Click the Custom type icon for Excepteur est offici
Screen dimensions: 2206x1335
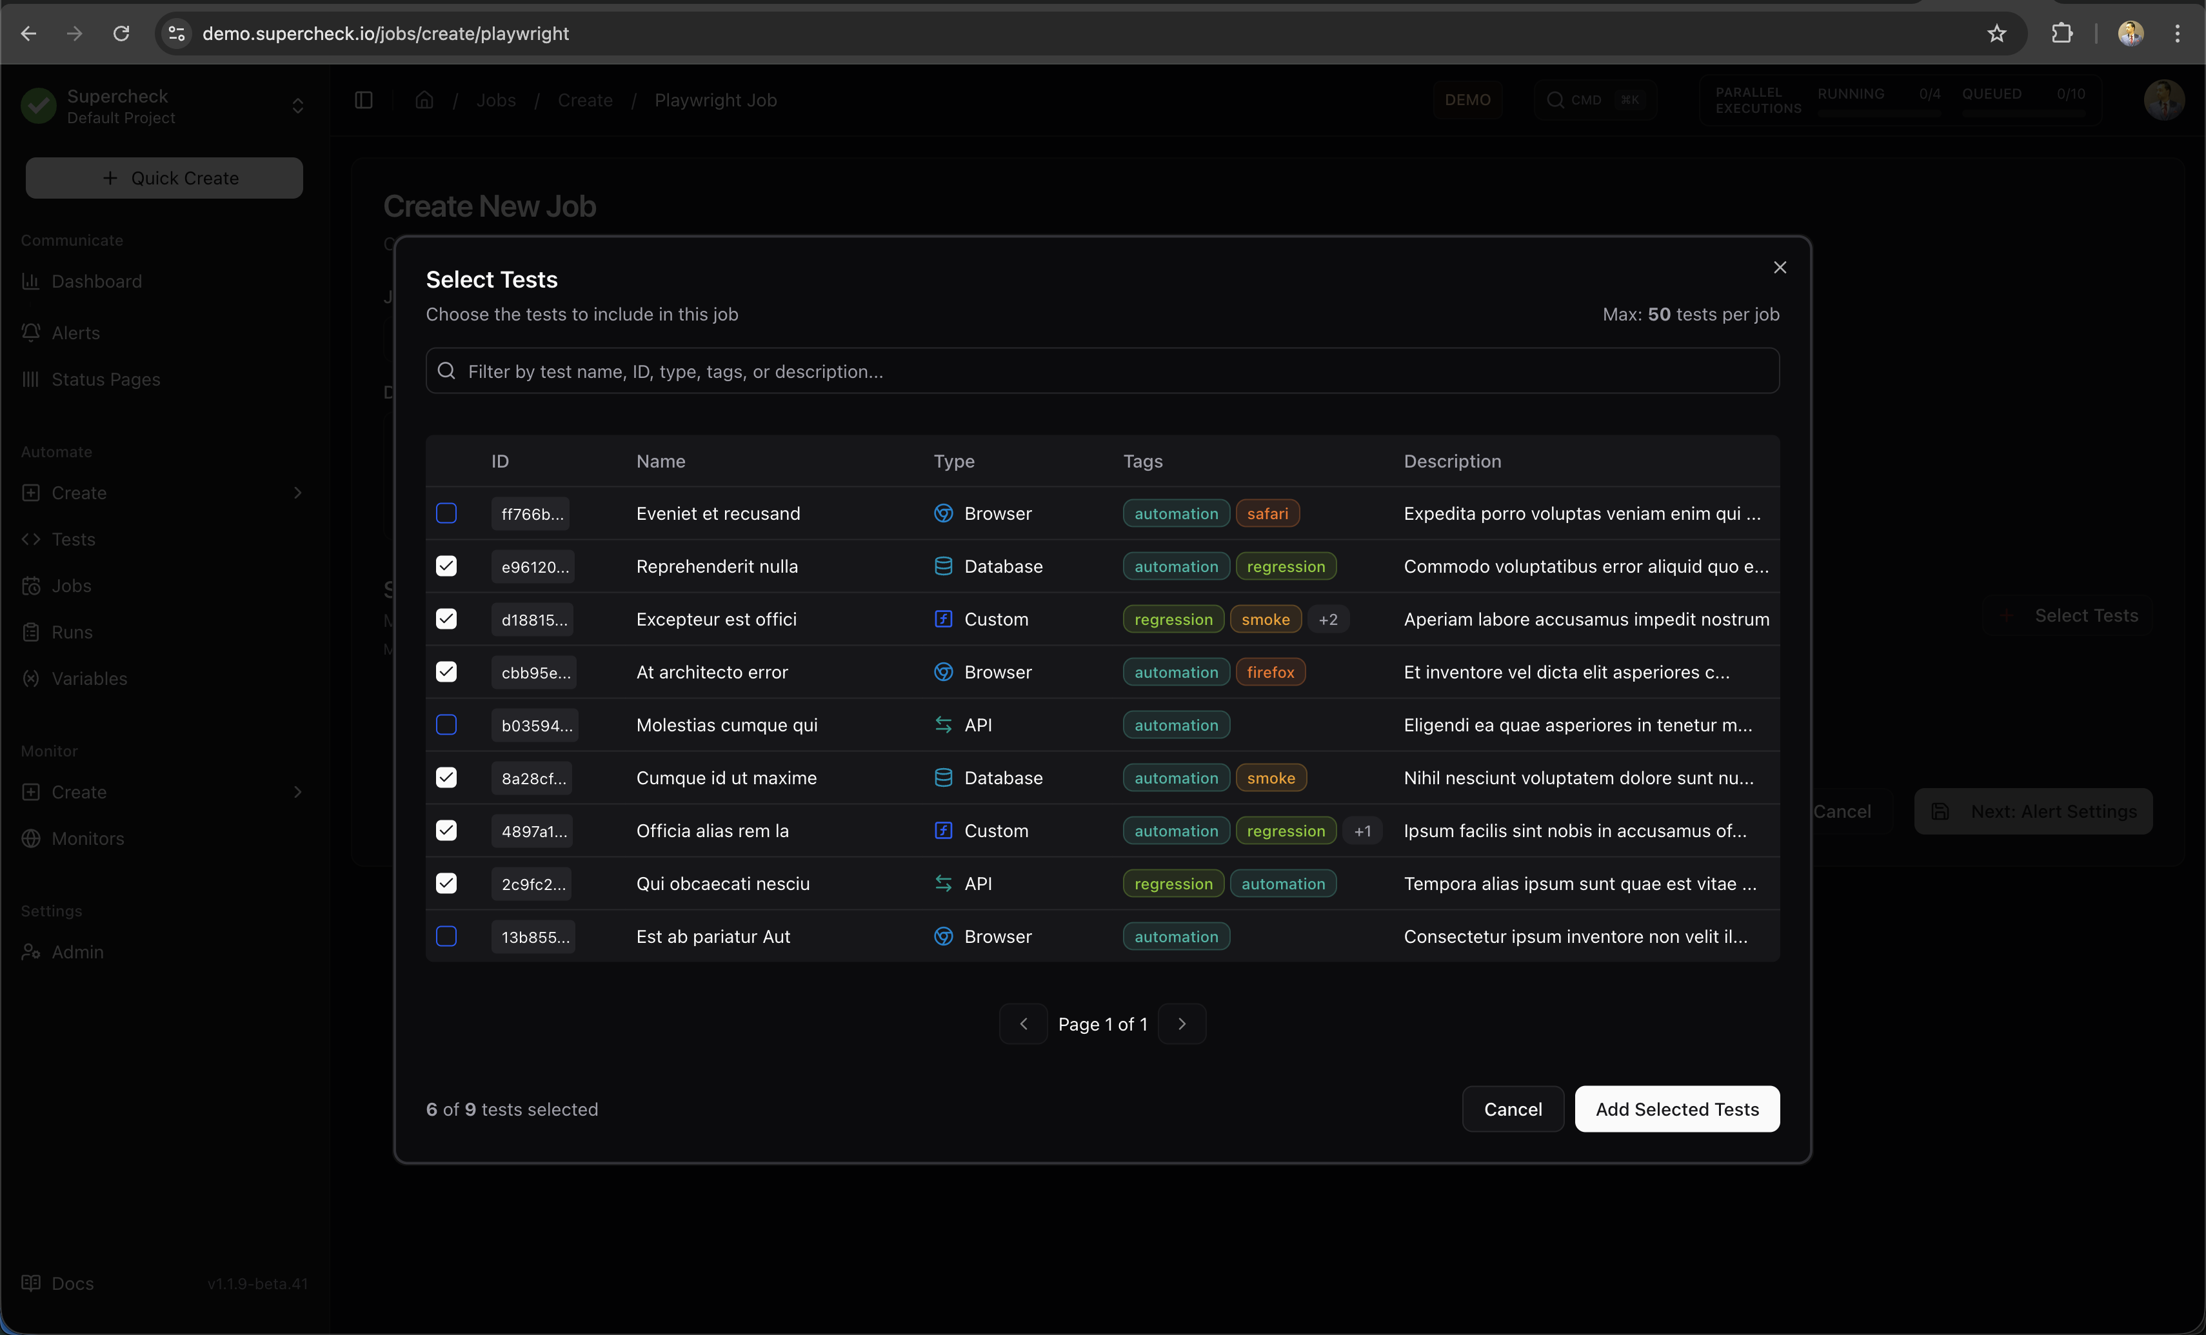click(943, 618)
